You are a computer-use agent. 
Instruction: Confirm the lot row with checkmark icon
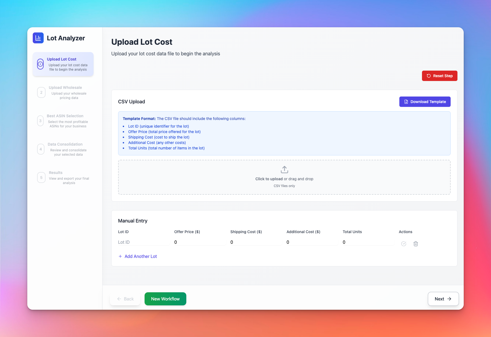[404, 244]
